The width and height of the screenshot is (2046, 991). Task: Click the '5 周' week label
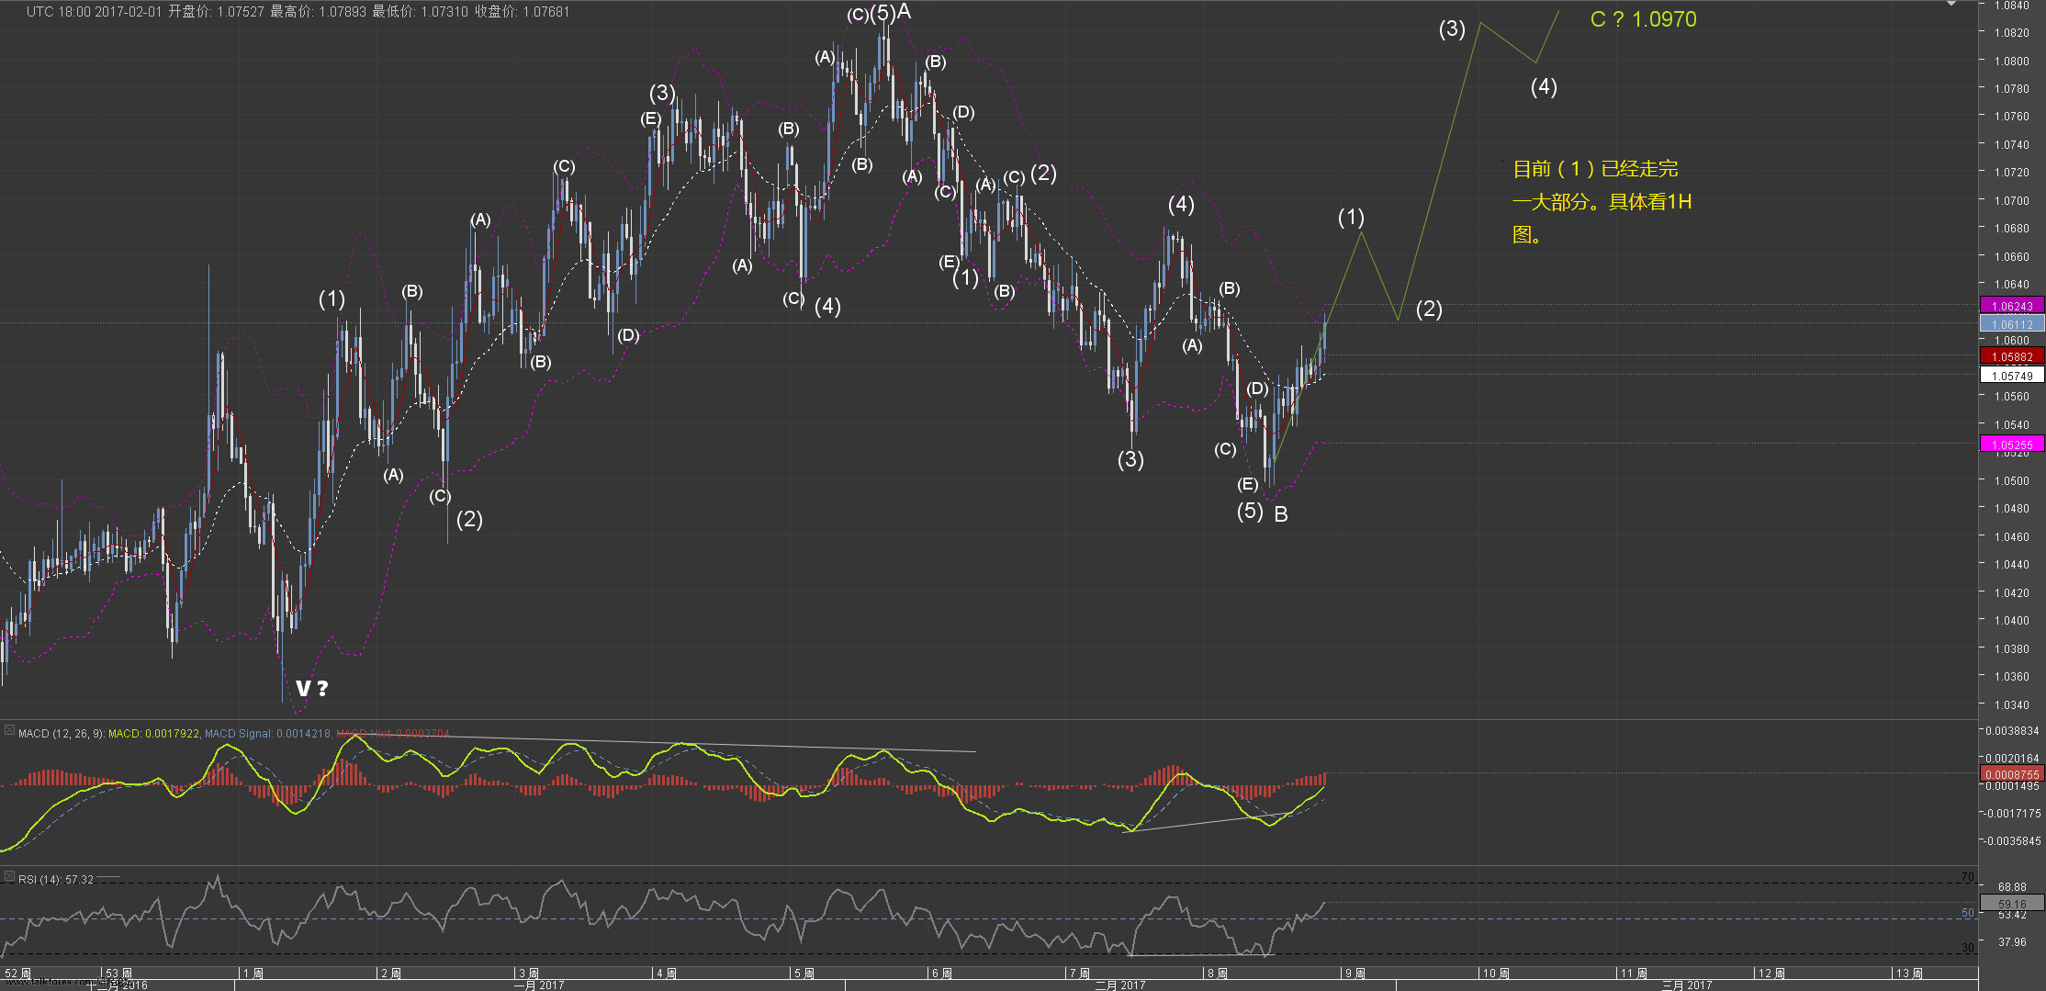tap(804, 974)
